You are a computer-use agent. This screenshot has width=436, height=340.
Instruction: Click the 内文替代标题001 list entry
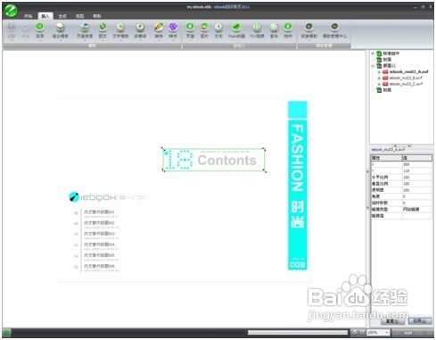(x=99, y=212)
